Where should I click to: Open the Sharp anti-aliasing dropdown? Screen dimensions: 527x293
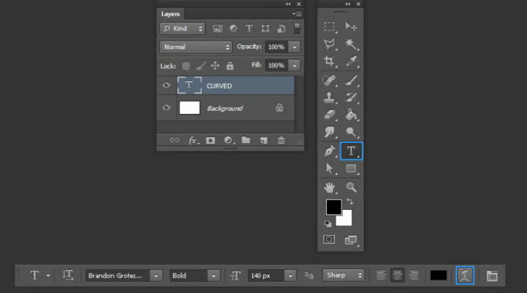pos(343,275)
